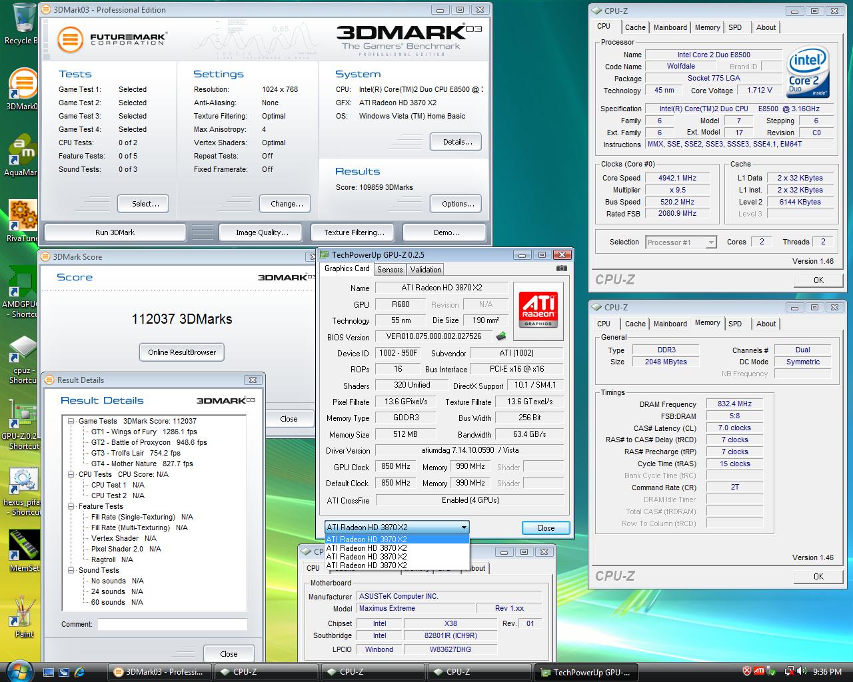Open the Cache tab in the top CPU-Z window
The height and width of the screenshot is (682, 853).
[635, 27]
